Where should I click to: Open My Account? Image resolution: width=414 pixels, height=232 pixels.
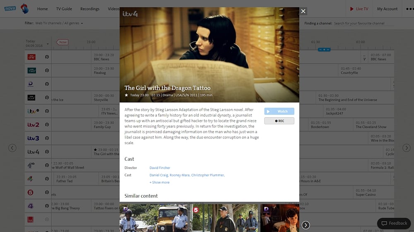coord(387,9)
